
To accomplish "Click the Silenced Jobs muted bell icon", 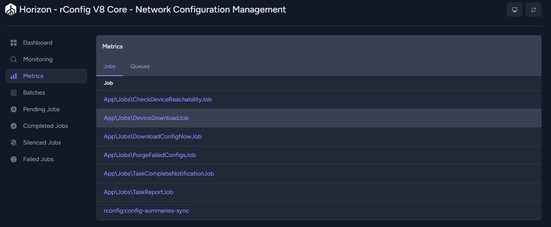I will click(x=14, y=143).
